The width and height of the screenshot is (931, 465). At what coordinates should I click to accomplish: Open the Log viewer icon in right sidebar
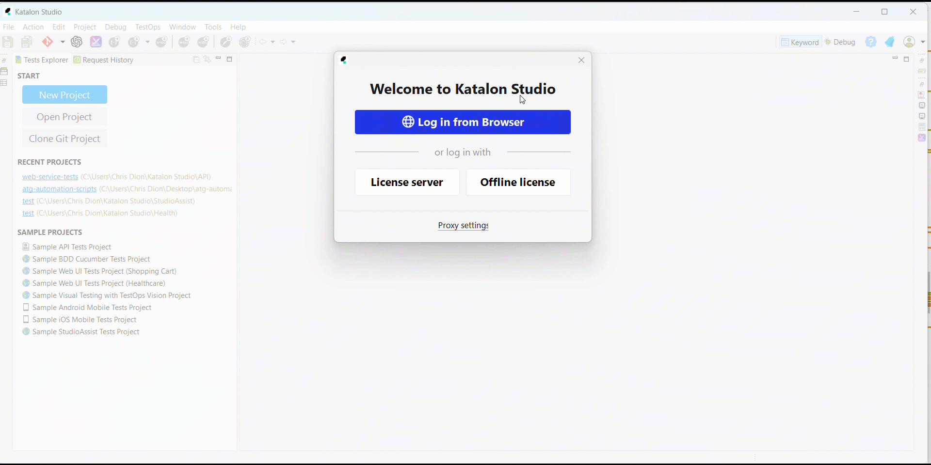[922, 127]
